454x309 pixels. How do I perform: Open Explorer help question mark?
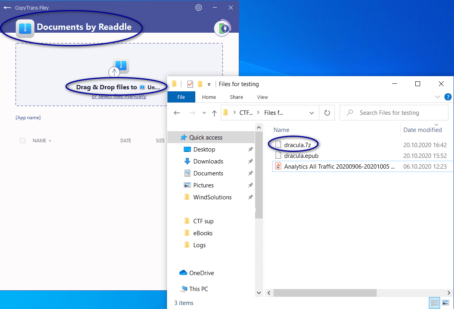[x=448, y=97]
